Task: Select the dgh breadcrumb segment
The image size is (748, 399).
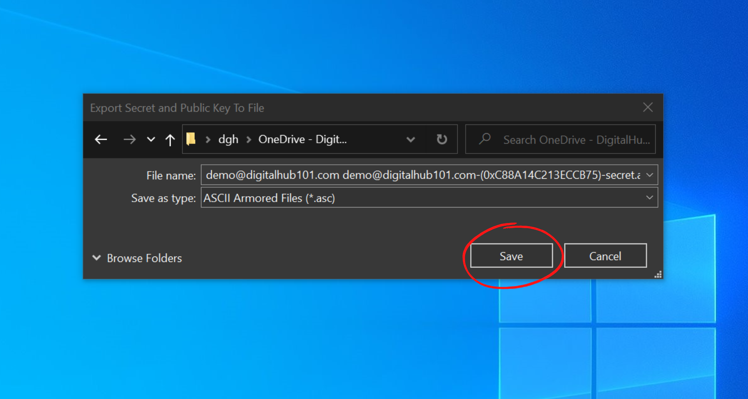Action: click(x=228, y=139)
